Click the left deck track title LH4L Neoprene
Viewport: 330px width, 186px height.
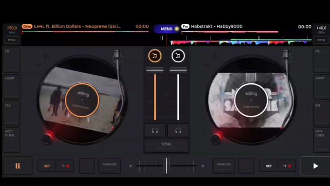pyautogui.click(x=77, y=26)
